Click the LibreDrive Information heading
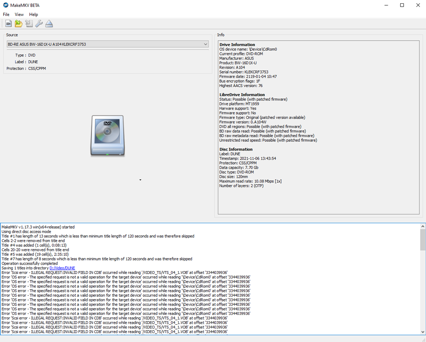The image size is (426, 342). (x=242, y=95)
